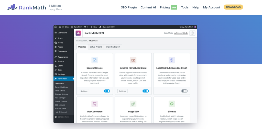This screenshot has width=262, height=129.
Task: Switch to the Import & Export tab
Action: coord(113,47)
